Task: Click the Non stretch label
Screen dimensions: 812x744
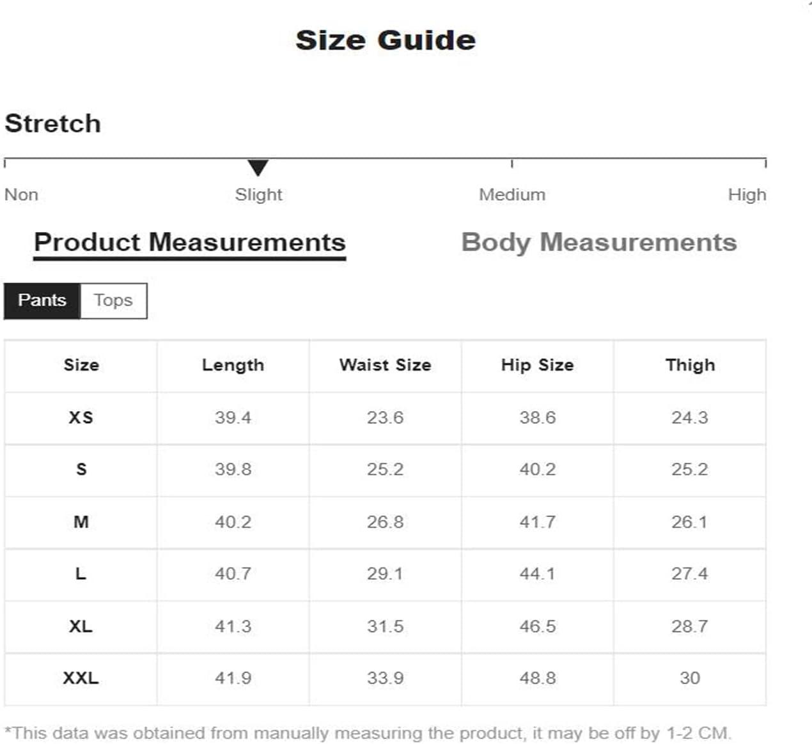Action: (21, 194)
